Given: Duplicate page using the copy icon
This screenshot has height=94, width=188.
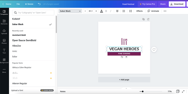Looking at the screenshot, I should pyautogui.click(x=143, y=19).
